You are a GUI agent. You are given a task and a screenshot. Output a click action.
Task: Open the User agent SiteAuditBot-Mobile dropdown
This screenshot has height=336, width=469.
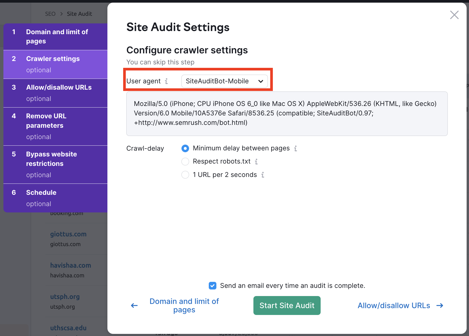(224, 81)
